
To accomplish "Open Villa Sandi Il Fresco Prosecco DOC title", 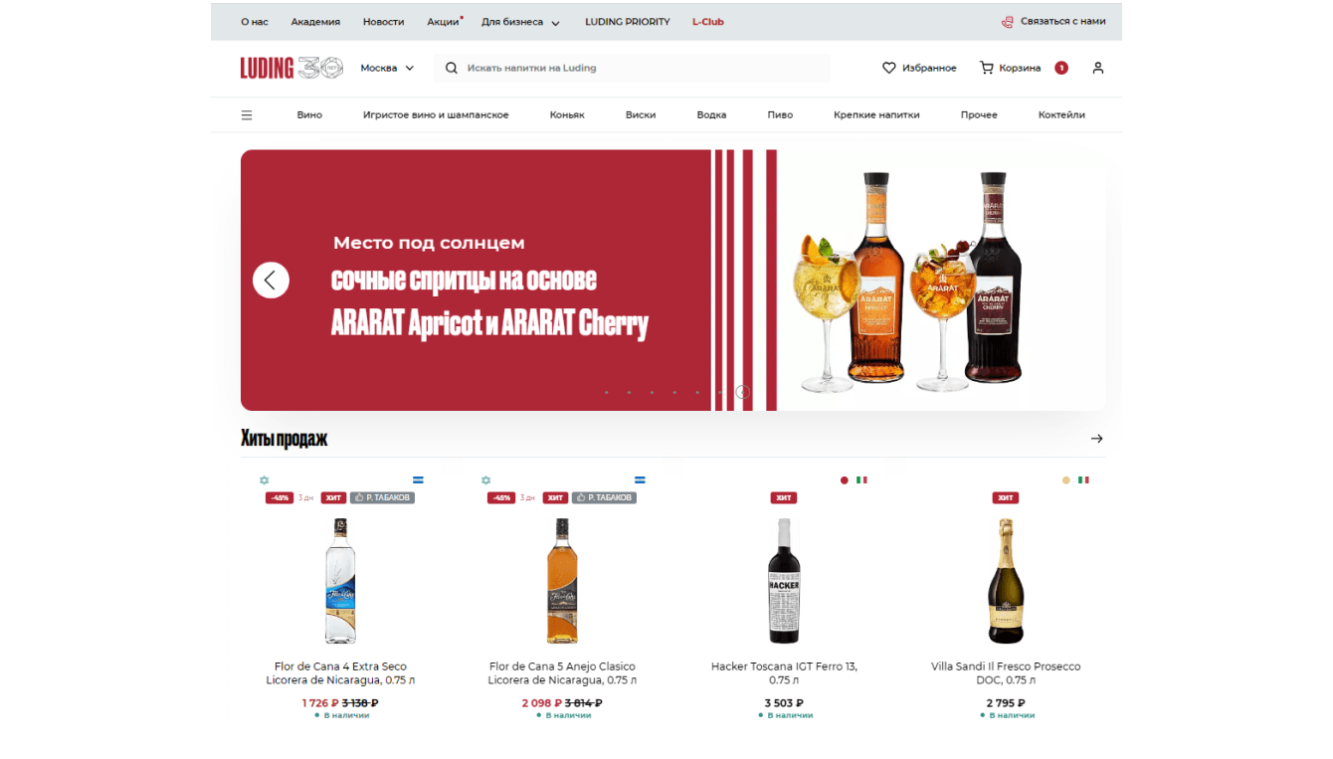I will [1006, 673].
